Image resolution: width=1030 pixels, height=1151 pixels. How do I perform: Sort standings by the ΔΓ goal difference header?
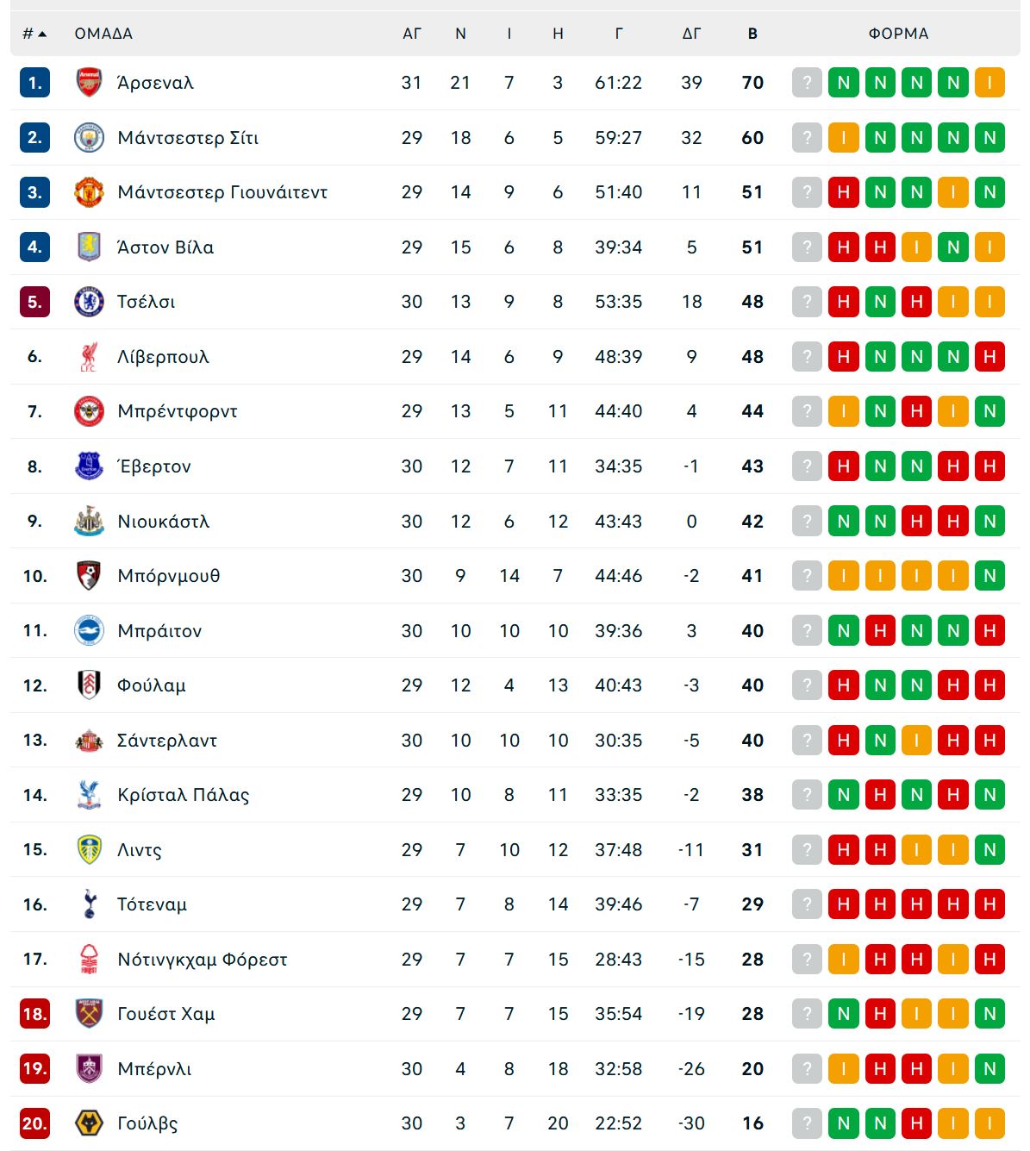[691, 34]
